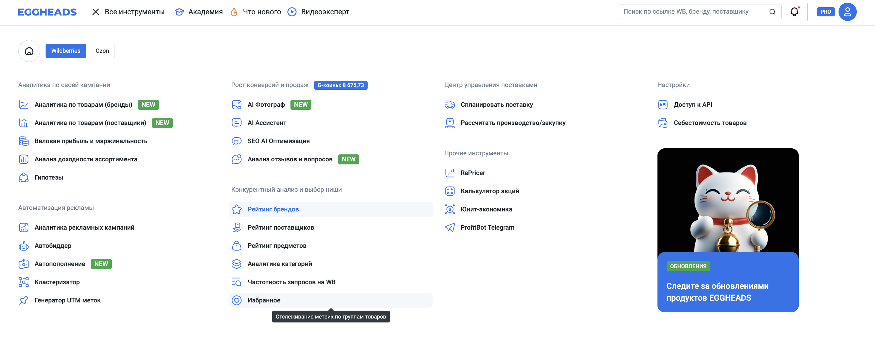Open the user profile avatar
This screenshot has height=344, width=875.
tap(847, 12)
